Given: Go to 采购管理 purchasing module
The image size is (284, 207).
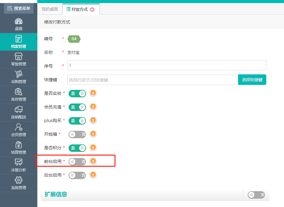Looking at the screenshot, I should (19, 77).
